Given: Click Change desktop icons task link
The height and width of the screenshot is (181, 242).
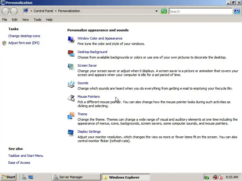Looking at the screenshot, I should click(24, 36).
